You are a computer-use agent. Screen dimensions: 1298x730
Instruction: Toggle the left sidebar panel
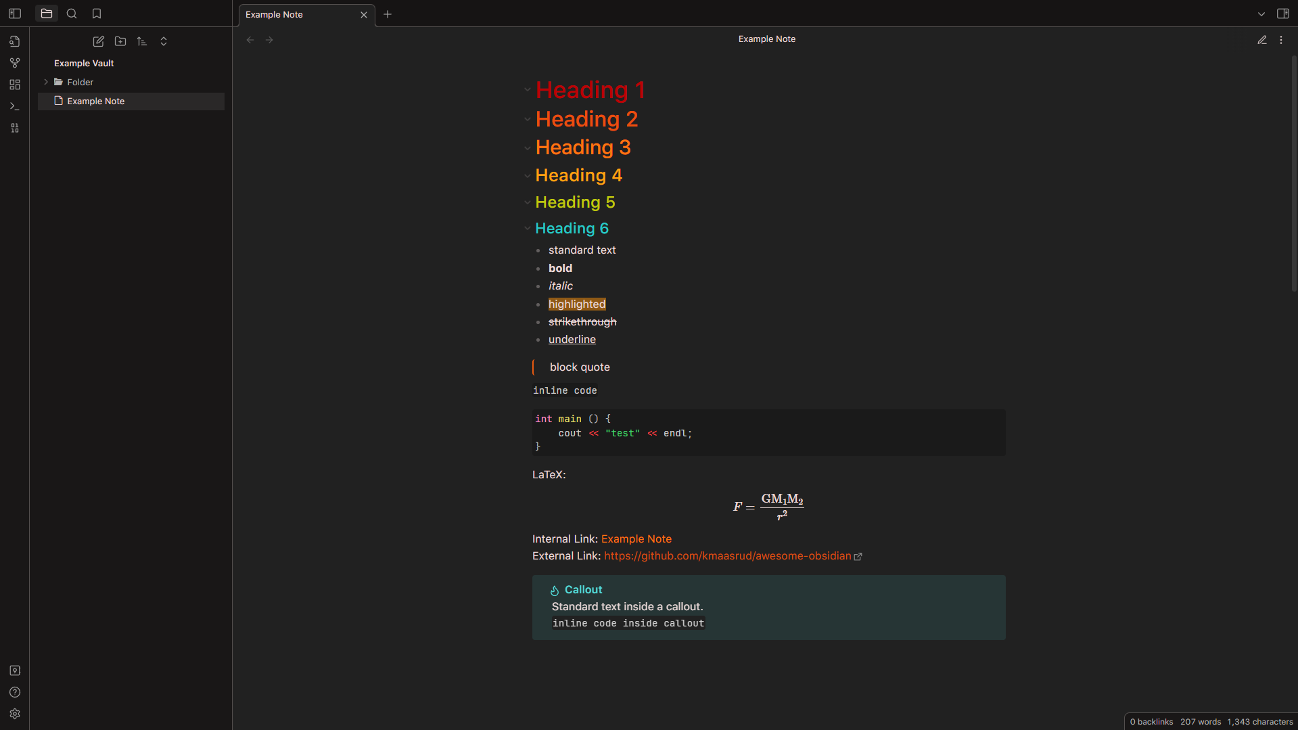coord(15,14)
